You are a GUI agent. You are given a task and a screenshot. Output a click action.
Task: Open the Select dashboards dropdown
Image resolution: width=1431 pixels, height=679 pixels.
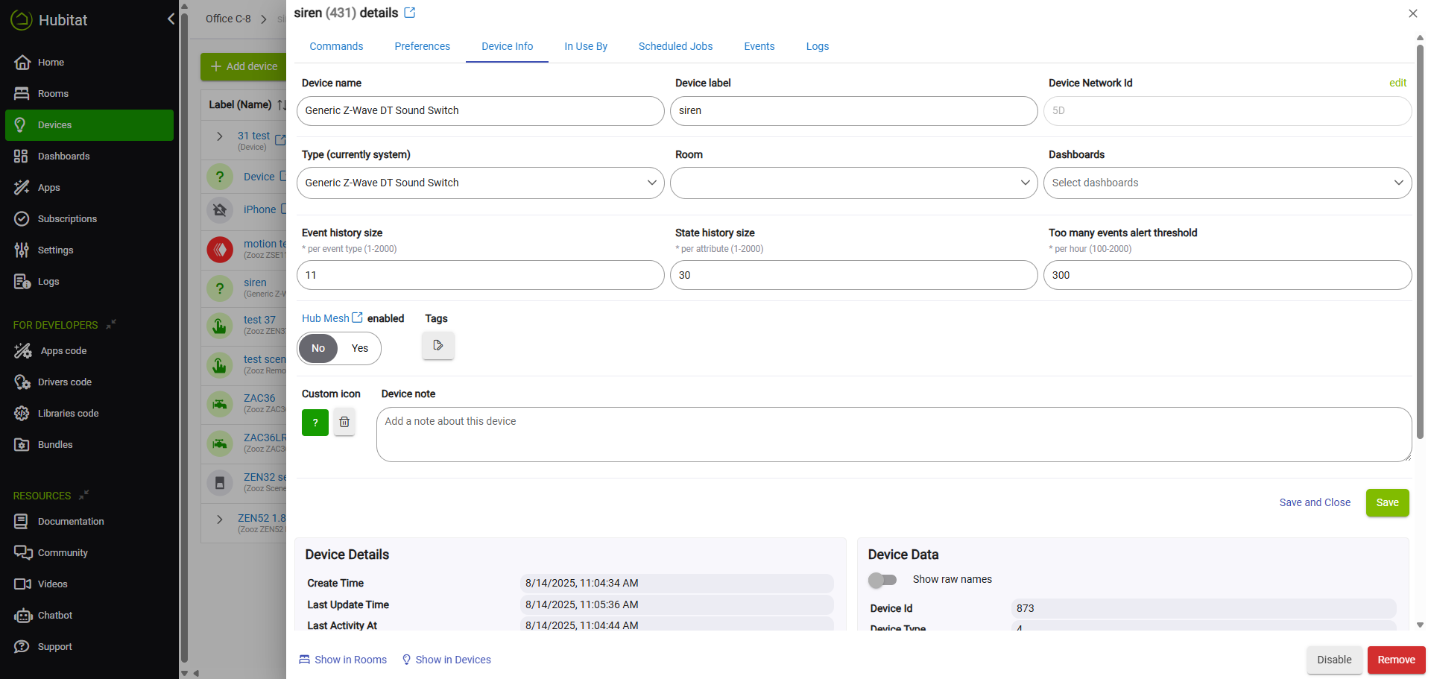tap(1228, 183)
